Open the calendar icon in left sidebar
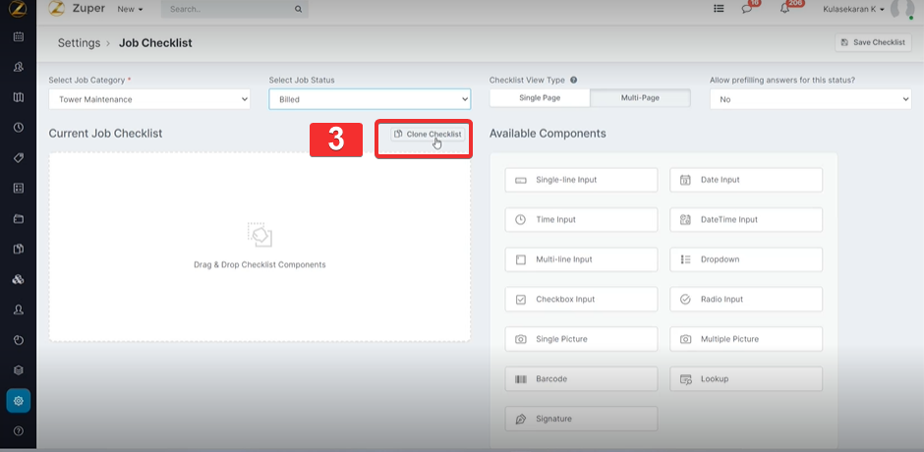 coord(18,36)
